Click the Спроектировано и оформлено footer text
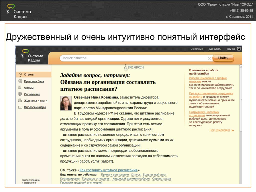The image size is (256, 192). (31, 181)
